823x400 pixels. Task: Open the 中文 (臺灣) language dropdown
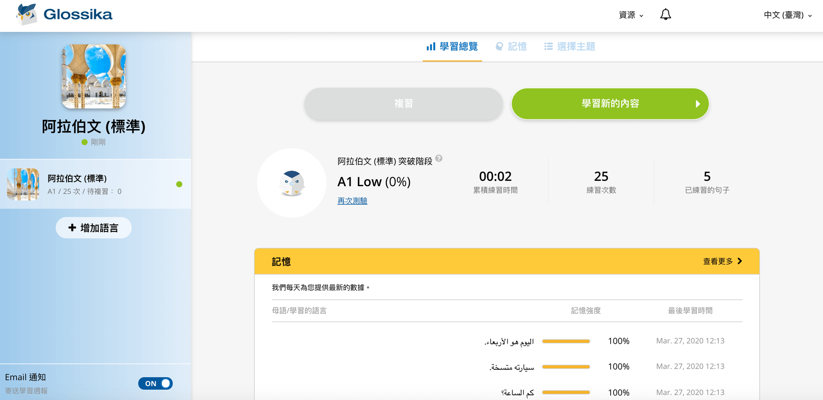(x=788, y=15)
